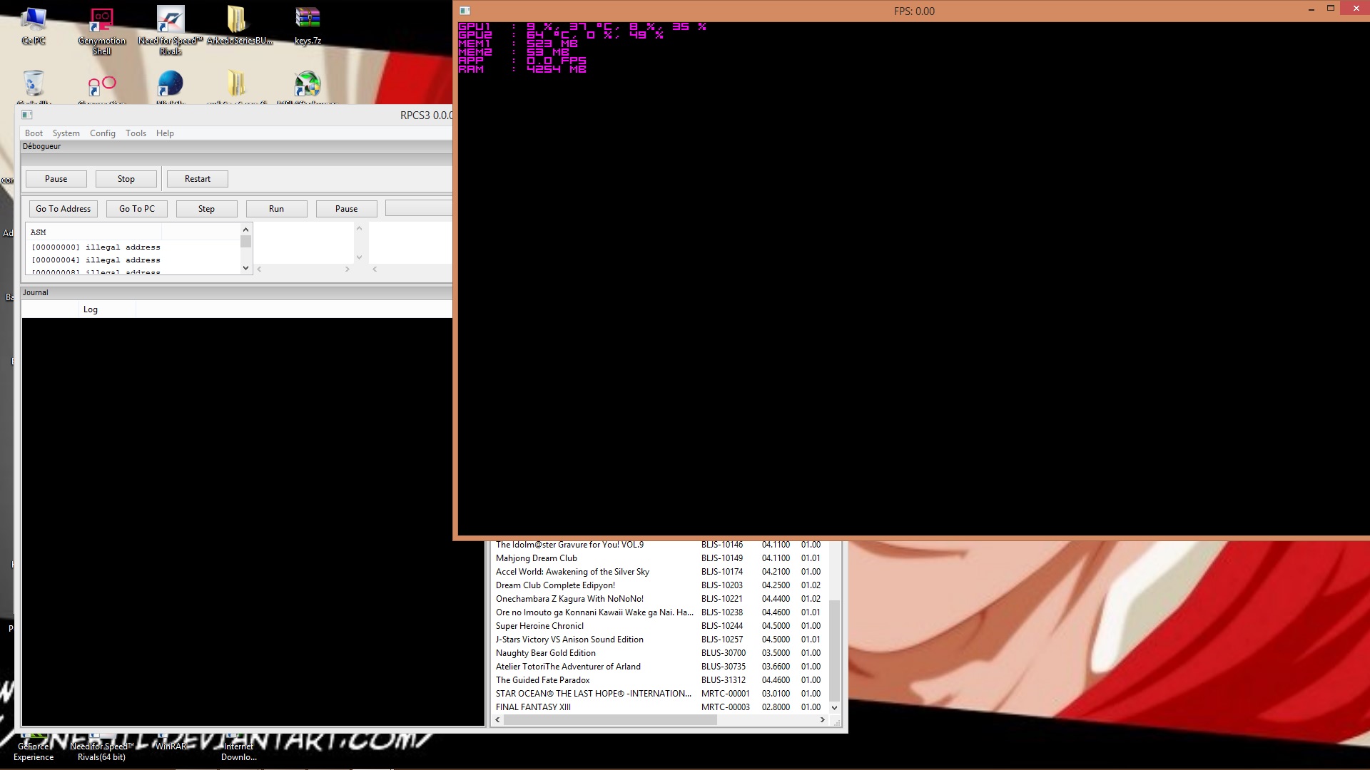
Task: Click Go To Address in debugger
Action: (x=64, y=209)
